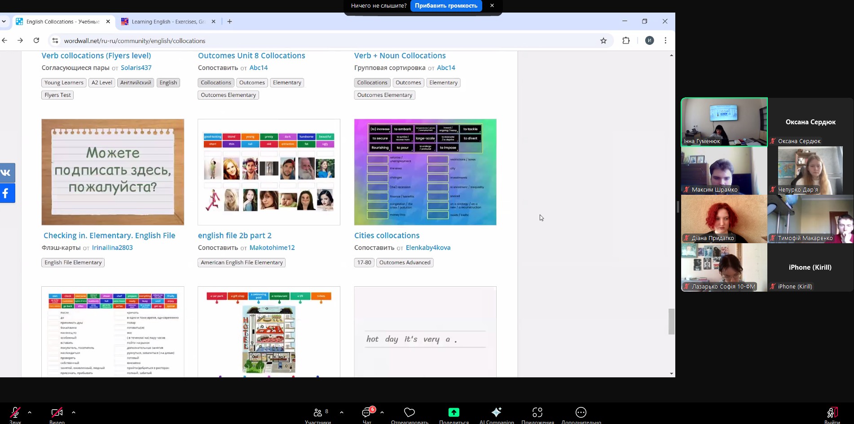854x424 pixels.
Task: Open Verb + Noun Collocations link
Action: [400, 56]
